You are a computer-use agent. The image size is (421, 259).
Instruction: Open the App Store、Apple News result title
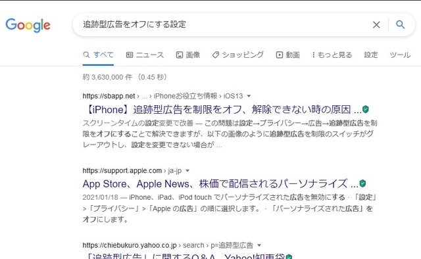(220, 184)
